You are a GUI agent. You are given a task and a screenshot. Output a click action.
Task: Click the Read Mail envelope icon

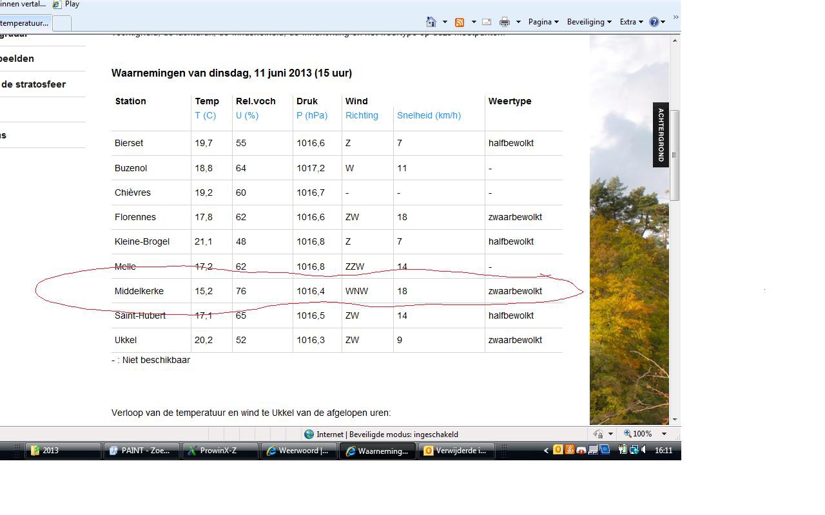(x=487, y=22)
